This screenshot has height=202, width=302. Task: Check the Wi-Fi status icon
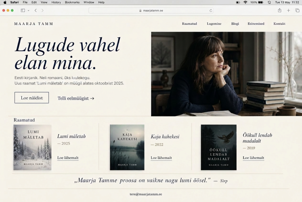245,2
